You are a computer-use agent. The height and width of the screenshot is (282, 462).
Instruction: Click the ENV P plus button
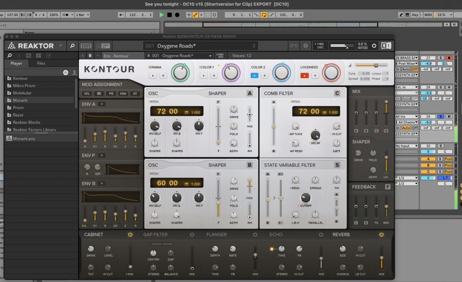101,155
